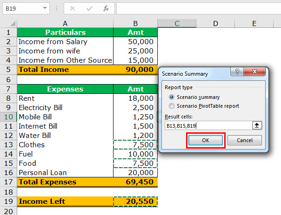The image size is (281, 215).
Task: Select the Scenario summary radio button
Action: pyautogui.click(x=172, y=97)
